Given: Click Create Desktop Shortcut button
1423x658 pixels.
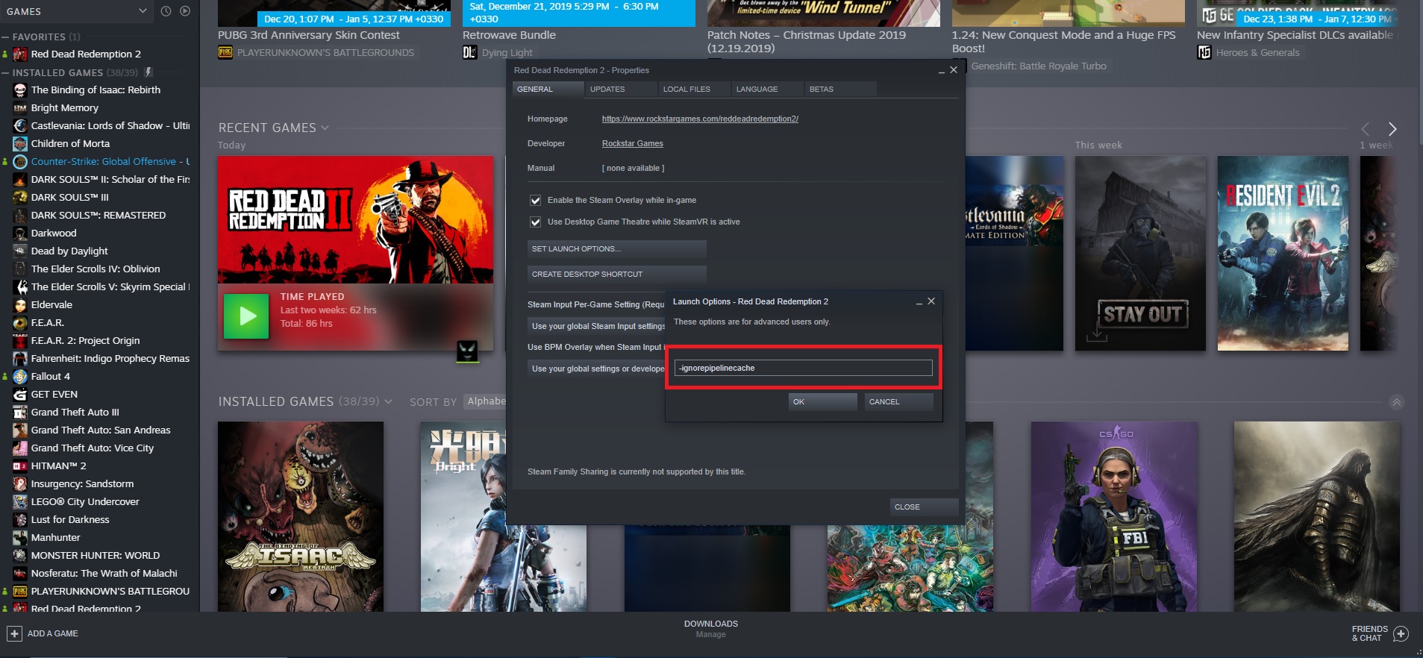Looking at the screenshot, I should pyautogui.click(x=616, y=274).
